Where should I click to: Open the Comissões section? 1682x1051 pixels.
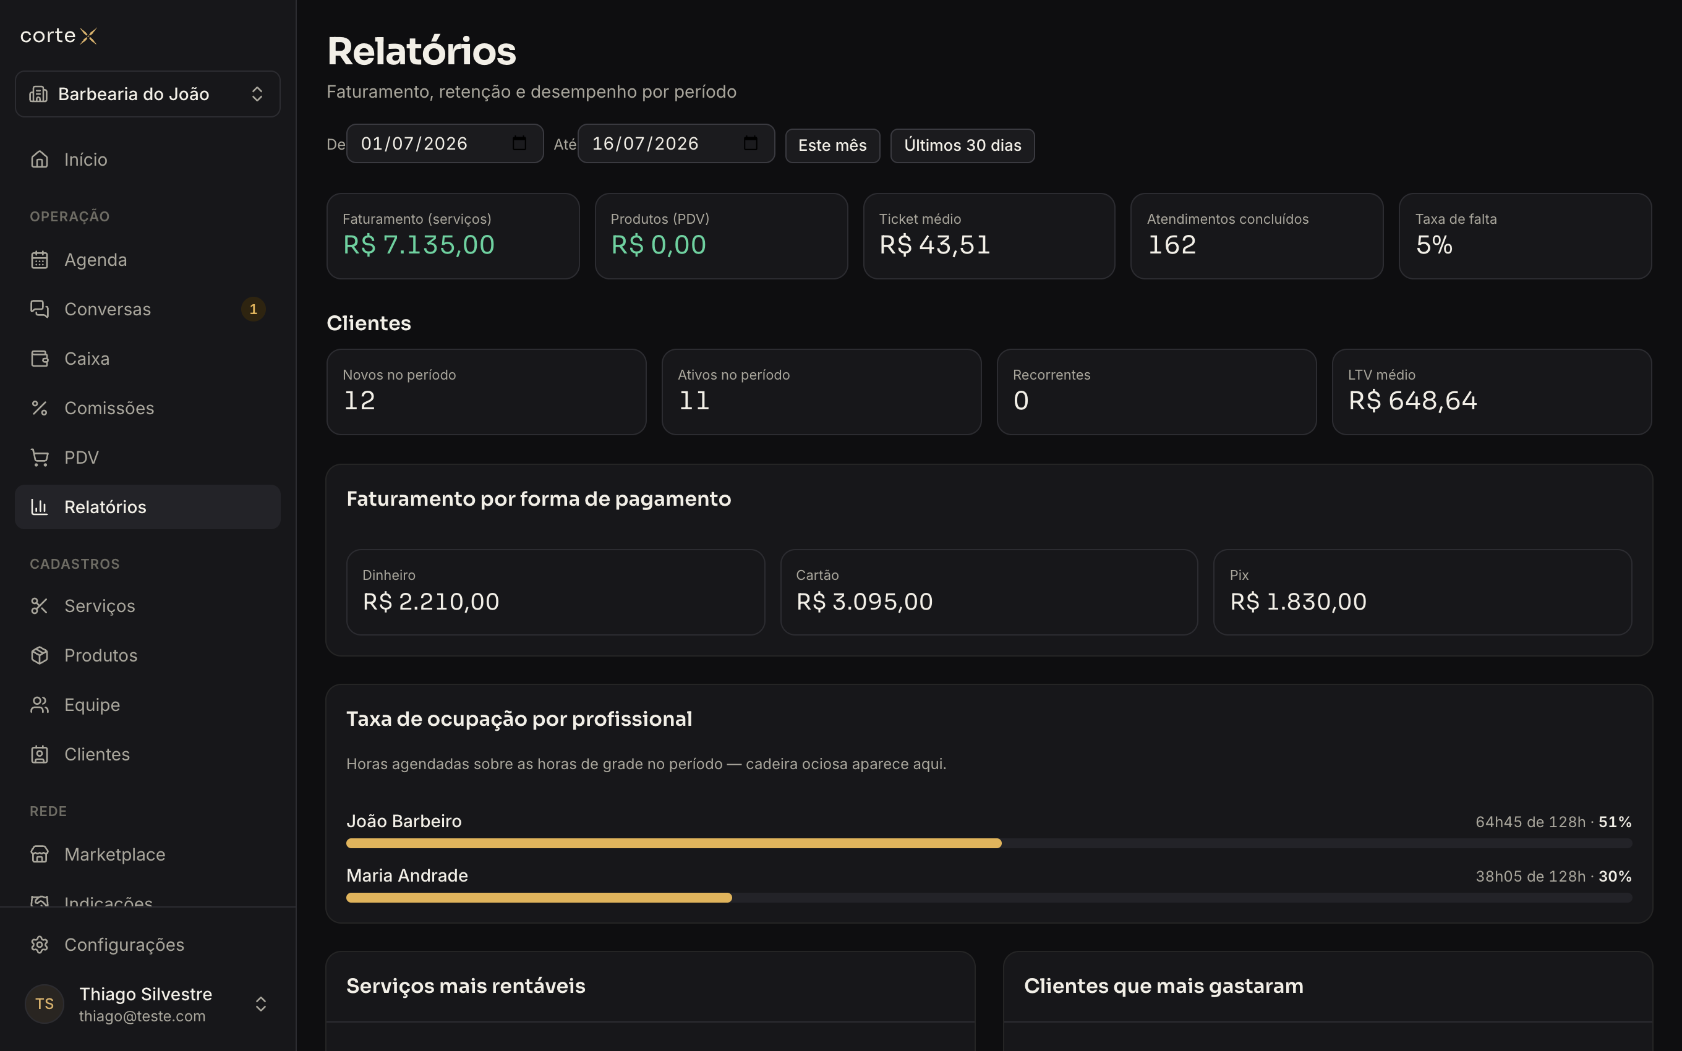(x=147, y=408)
